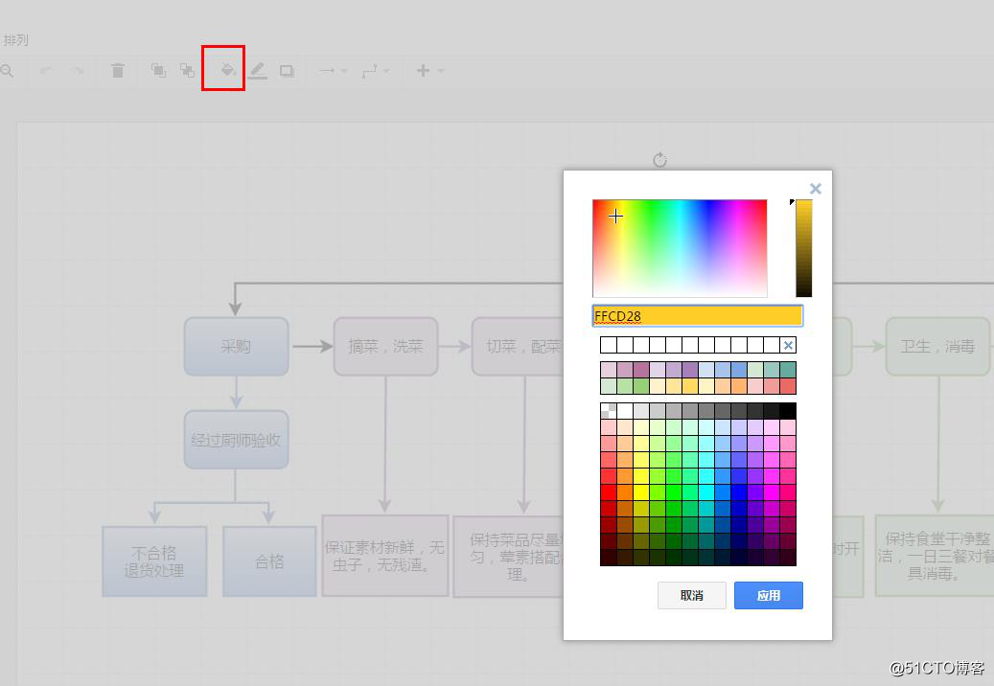The image size is (994, 686).
Task: Choose the teal green pastel preset swatch
Action: tap(788, 370)
